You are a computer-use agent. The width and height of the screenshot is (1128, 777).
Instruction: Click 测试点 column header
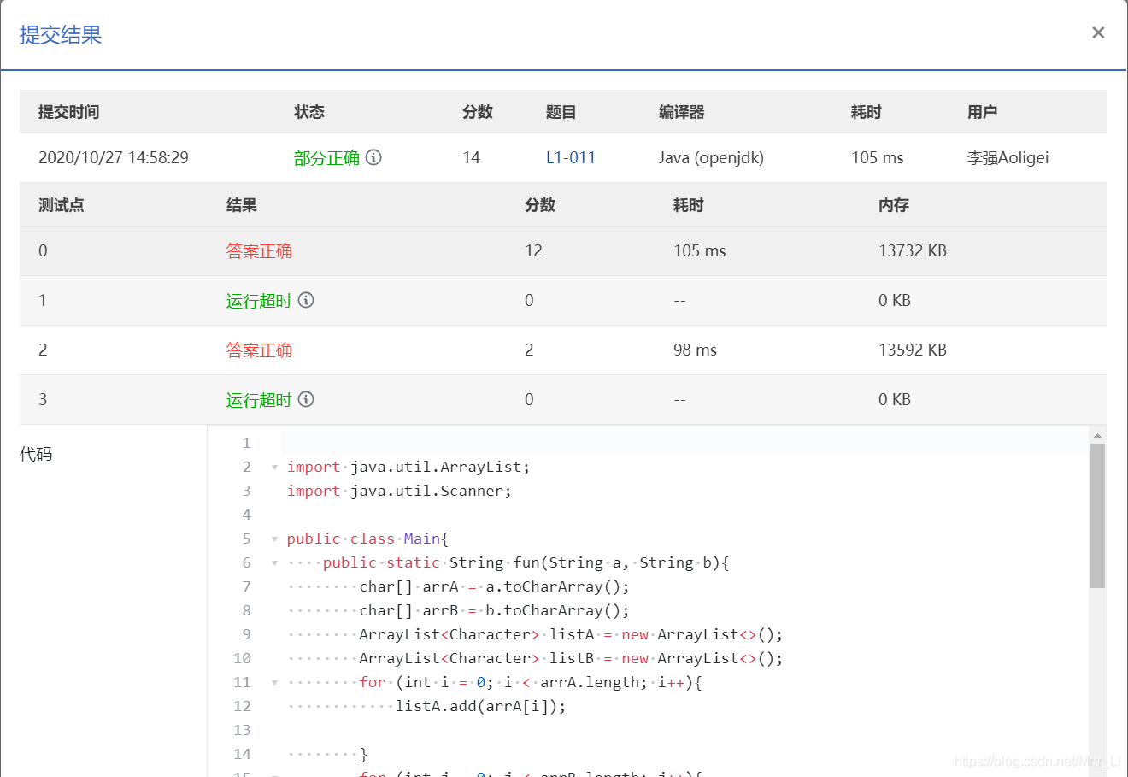click(x=62, y=205)
